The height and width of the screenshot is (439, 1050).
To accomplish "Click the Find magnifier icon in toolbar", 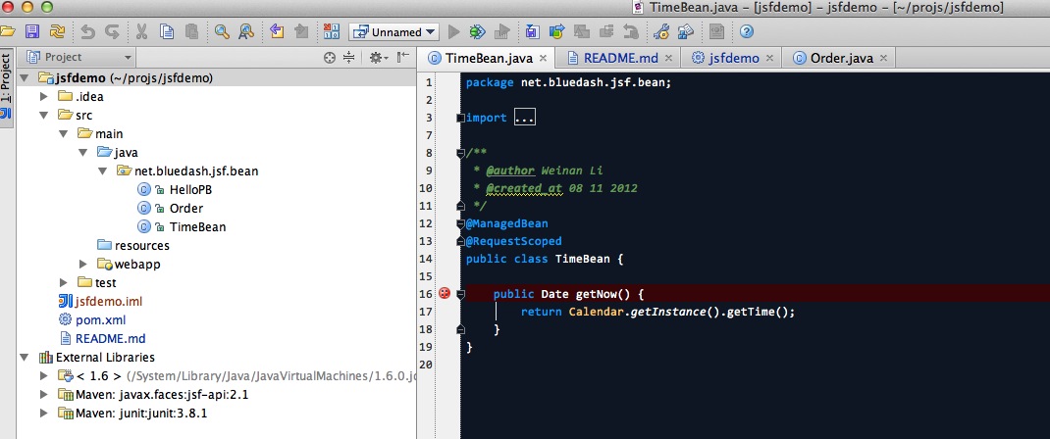I will click(x=222, y=31).
